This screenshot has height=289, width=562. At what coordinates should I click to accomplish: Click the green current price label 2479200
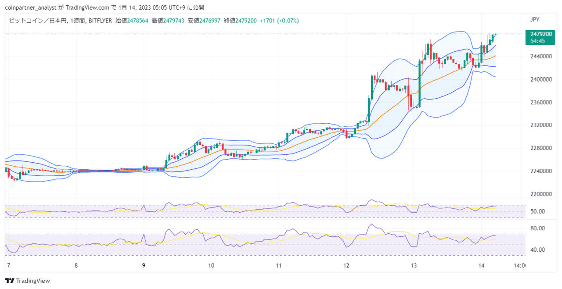(x=540, y=34)
